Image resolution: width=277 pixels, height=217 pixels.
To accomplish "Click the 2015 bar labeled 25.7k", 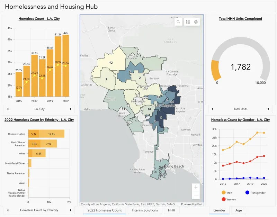I will point(19,84).
